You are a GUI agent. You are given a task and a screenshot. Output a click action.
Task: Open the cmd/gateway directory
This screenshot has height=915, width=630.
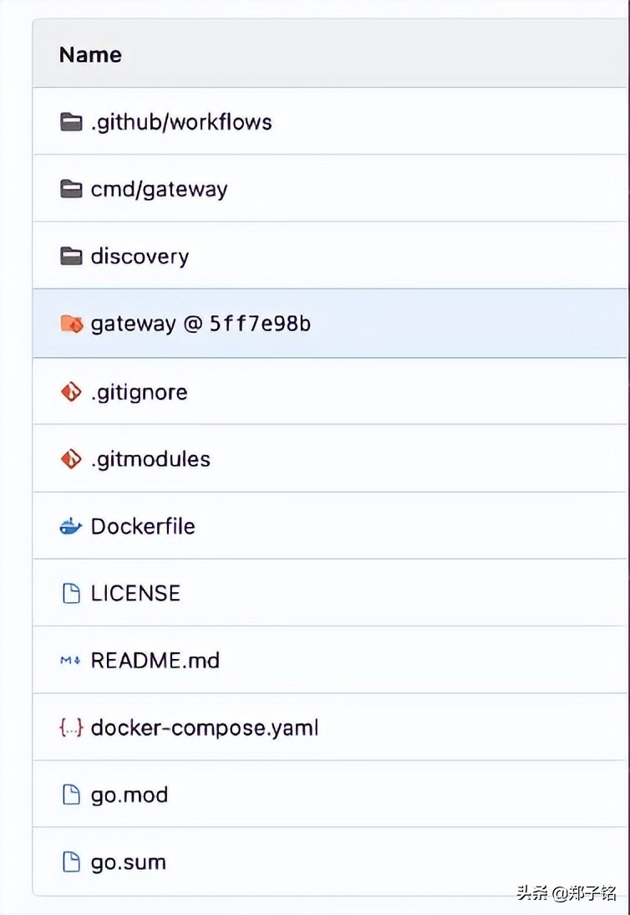click(159, 190)
